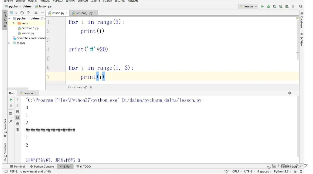Click lesson.py in navigation breadcrumb
Screen dimensions: 313x174
tap(43, 6)
